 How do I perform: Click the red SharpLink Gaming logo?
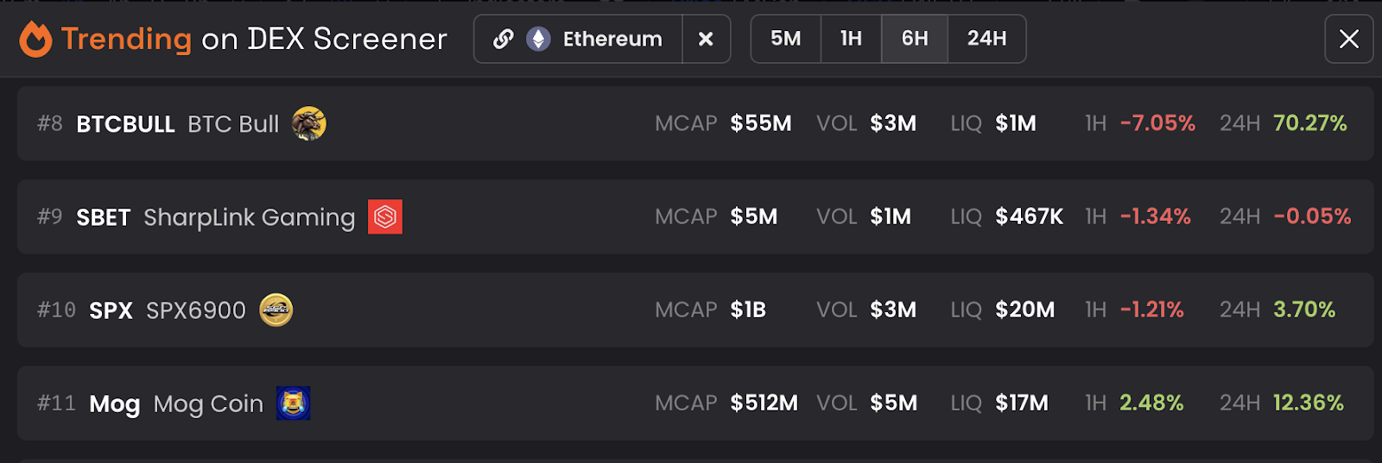coord(385,216)
